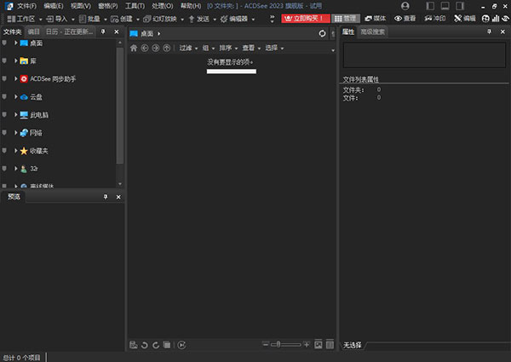Go to the home folder icon
The width and height of the screenshot is (511, 362).
point(134,48)
